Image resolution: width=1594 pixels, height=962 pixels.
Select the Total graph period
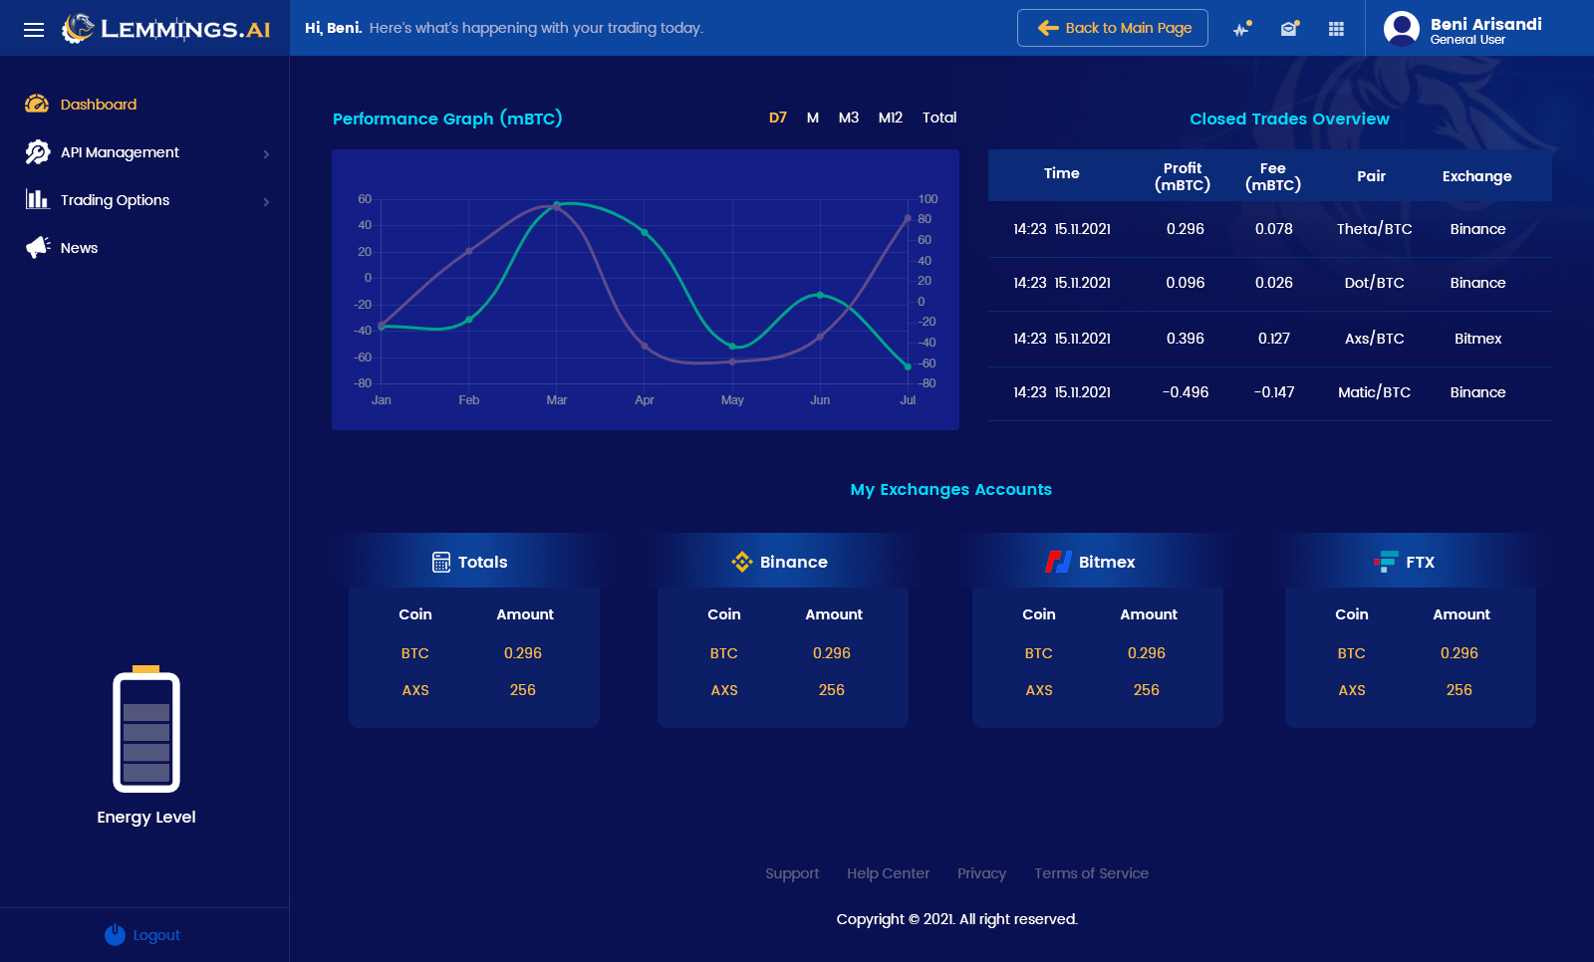939,118
